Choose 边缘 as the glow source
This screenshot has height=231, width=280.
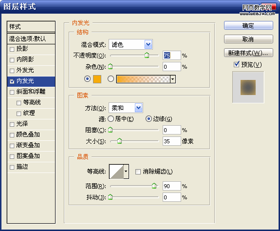(x=149, y=118)
